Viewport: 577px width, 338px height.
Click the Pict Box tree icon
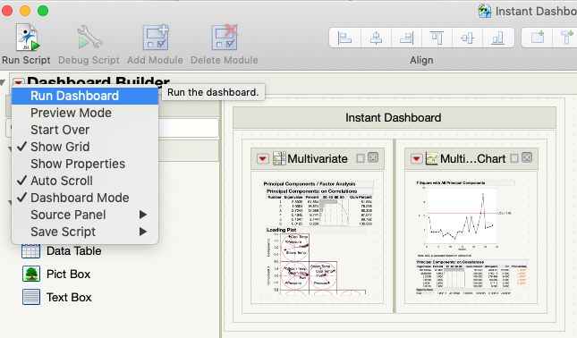[x=31, y=274]
